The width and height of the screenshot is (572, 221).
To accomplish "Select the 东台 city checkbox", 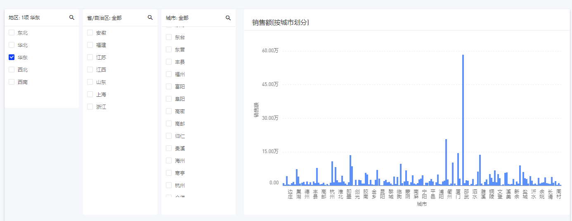I will click(x=169, y=37).
